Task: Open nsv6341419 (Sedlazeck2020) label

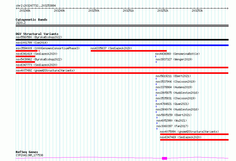Action: [x=37, y=54]
